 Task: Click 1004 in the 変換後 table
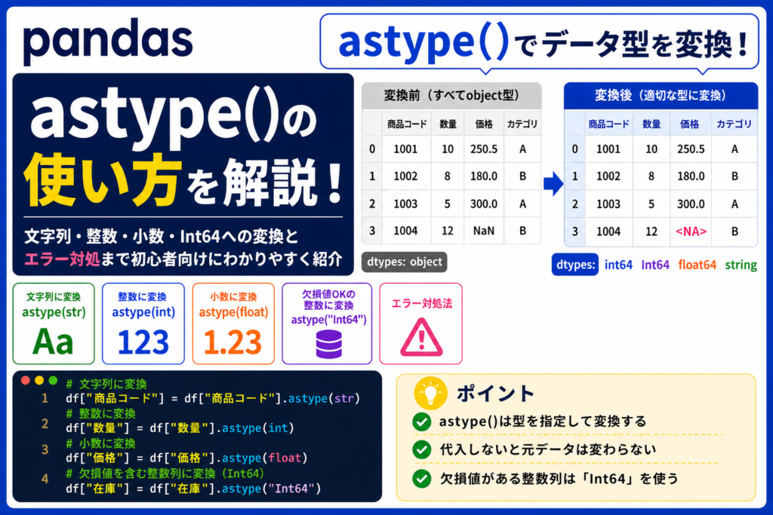tap(608, 231)
